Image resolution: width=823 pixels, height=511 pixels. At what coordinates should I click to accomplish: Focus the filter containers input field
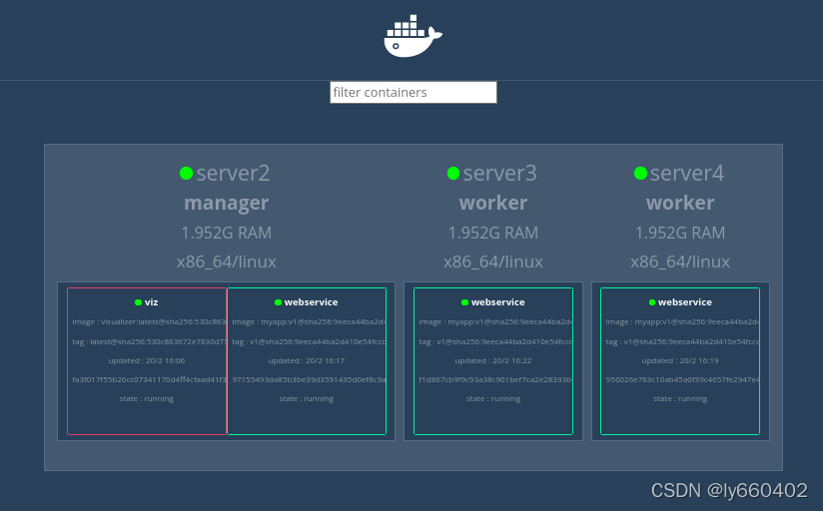click(x=413, y=93)
